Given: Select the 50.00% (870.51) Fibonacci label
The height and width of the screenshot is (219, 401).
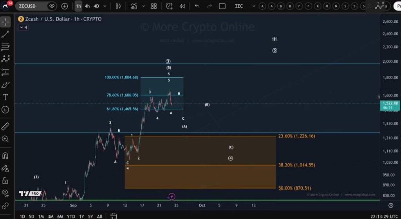Looking at the screenshot, I should pyautogui.click(x=294, y=188).
